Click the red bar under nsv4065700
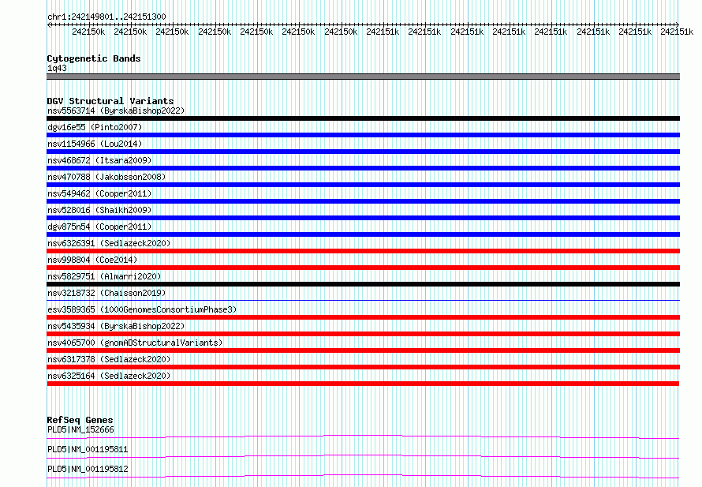This screenshot has width=702, height=487. [363, 350]
